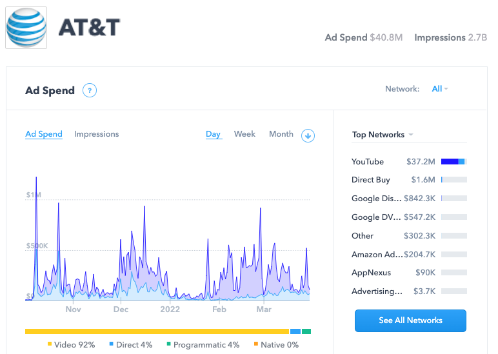Viewport: 498px width, 354px height.
Task: Open the Ad Spend help question icon
Action: 90,91
